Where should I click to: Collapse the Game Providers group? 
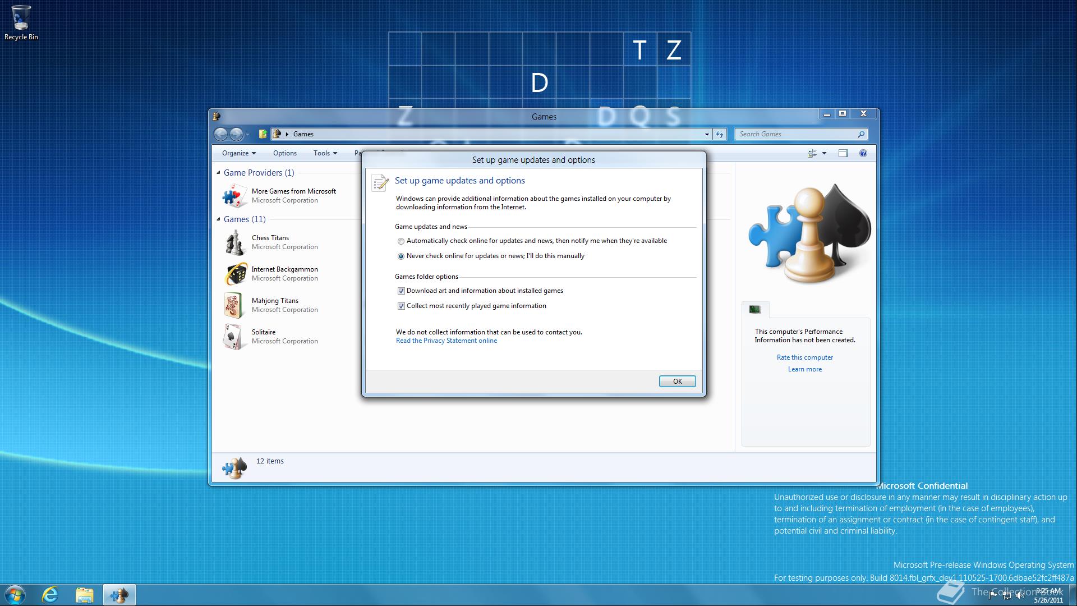(x=218, y=173)
